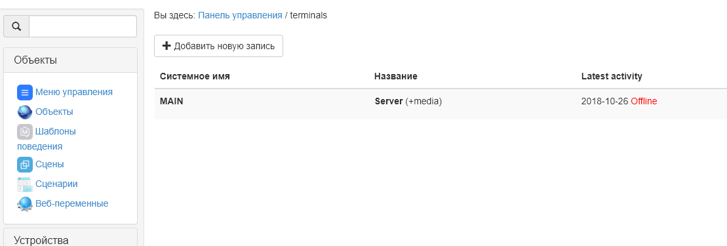The height and width of the screenshot is (246, 727).
Task: Navigate to Панель управления breadcrumb
Action: pyautogui.click(x=240, y=15)
